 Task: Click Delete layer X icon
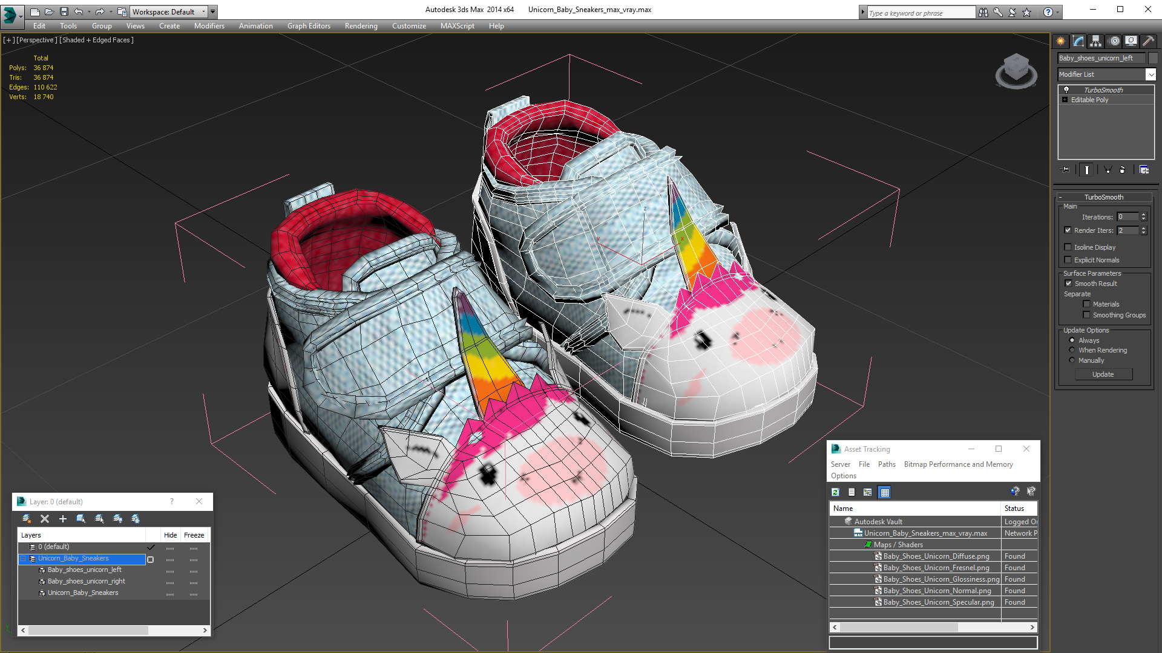[45, 519]
